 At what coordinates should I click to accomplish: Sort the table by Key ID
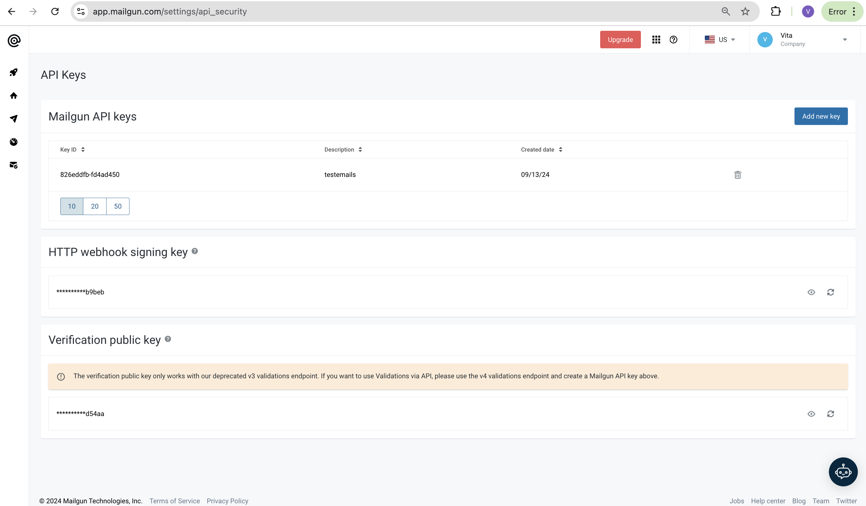tap(72, 149)
